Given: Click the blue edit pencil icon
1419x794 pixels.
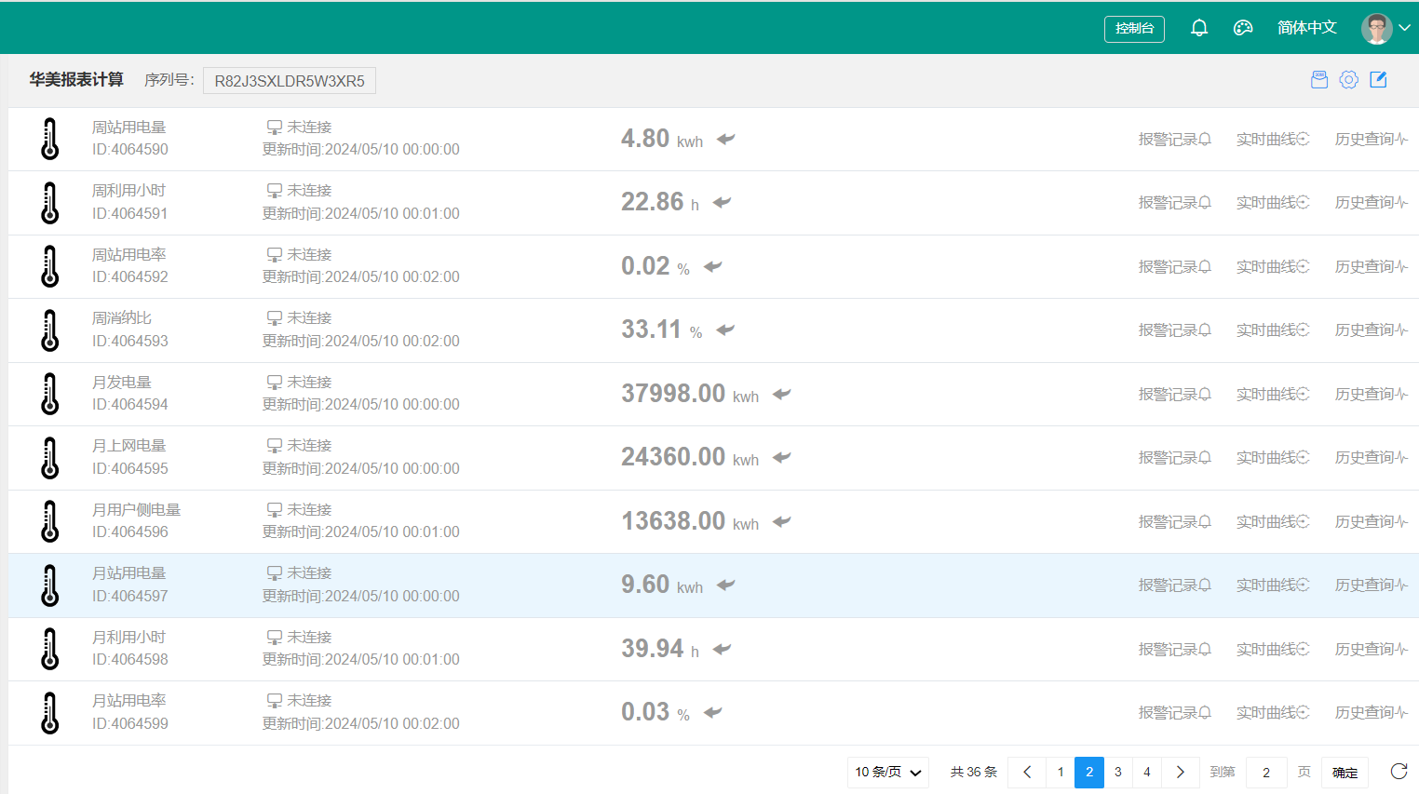Looking at the screenshot, I should [1378, 80].
